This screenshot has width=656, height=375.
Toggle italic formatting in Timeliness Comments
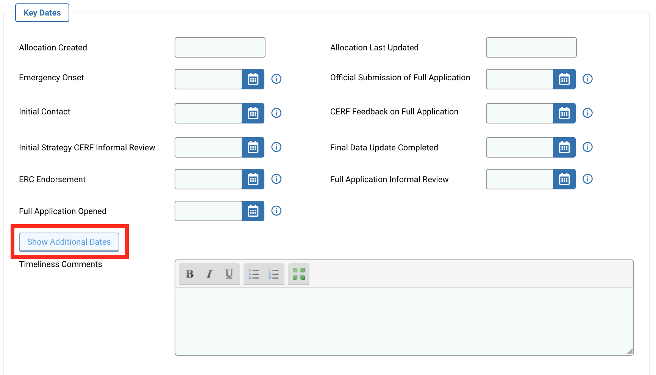point(209,274)
